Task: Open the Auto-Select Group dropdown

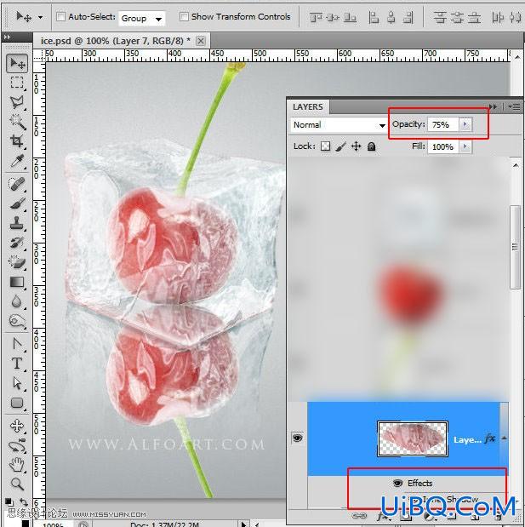Action: click(x=158, y=19)
